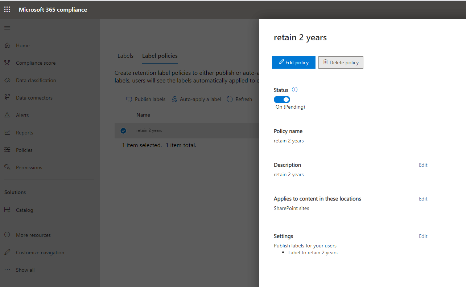Click the Permissions key icon
Image resolution: width=466 pixels, height=287 pixels.
click(x=7, y=167)
